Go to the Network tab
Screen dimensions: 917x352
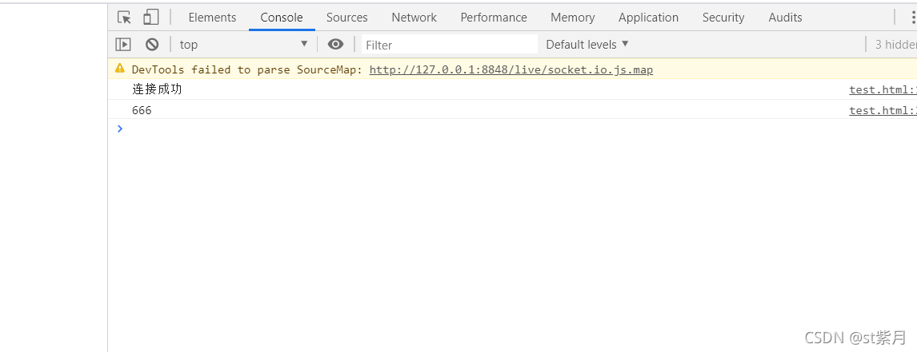pyautogui.click(x=414, y=18)
